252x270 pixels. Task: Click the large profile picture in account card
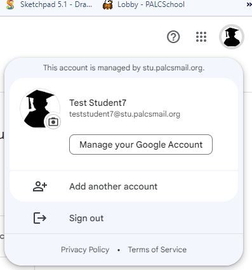tap(40, 108)
